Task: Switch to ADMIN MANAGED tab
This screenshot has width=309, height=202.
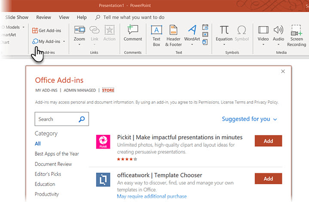Action: (x=80, y=90)
